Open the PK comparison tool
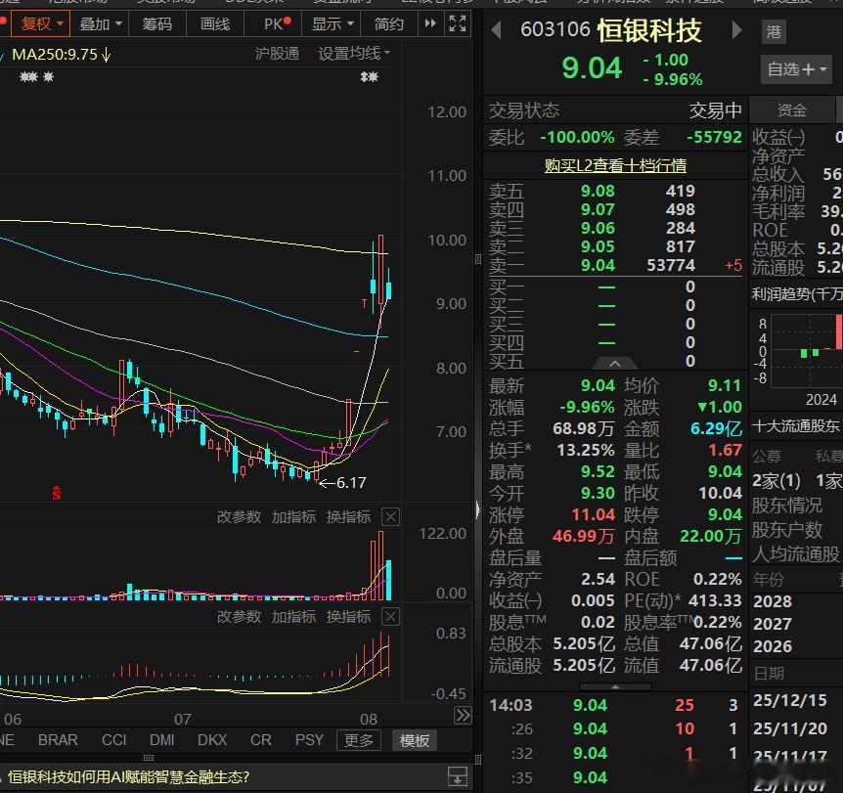This screenshot has height=793, width=843. click(277, 23)
